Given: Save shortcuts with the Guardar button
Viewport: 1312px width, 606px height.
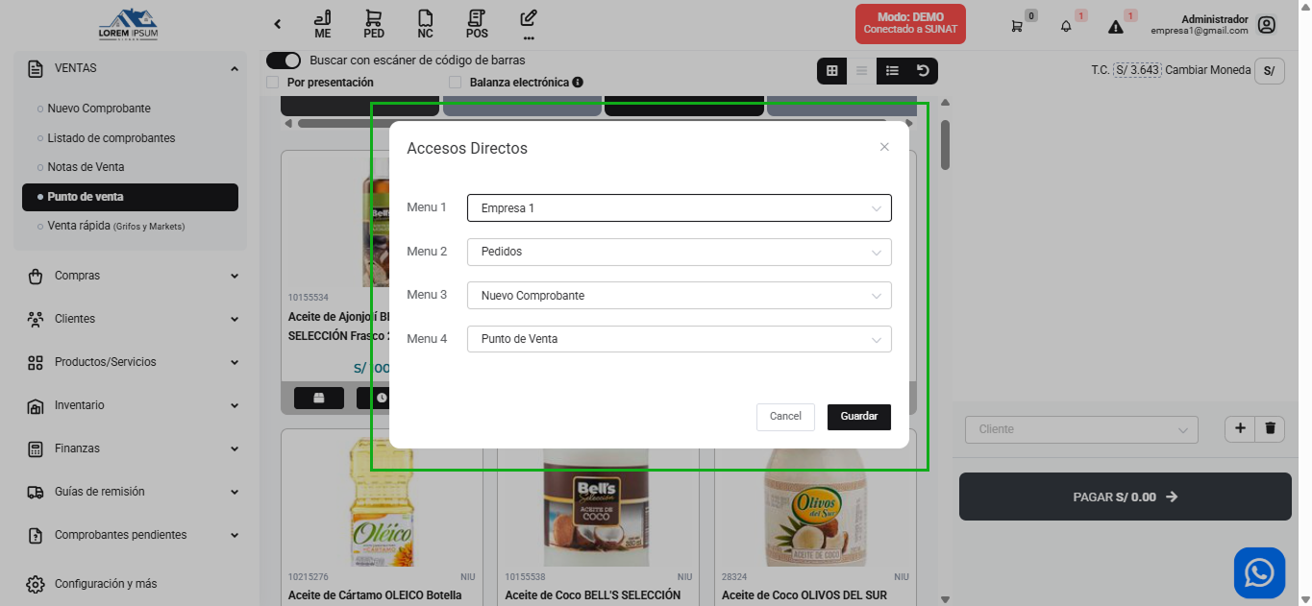Looking at the screenshot, I should click(x=858, y=417).
